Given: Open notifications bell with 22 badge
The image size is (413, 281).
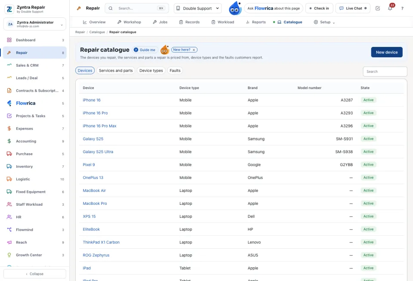Looking at the screenshot, I should coord(390,8).
